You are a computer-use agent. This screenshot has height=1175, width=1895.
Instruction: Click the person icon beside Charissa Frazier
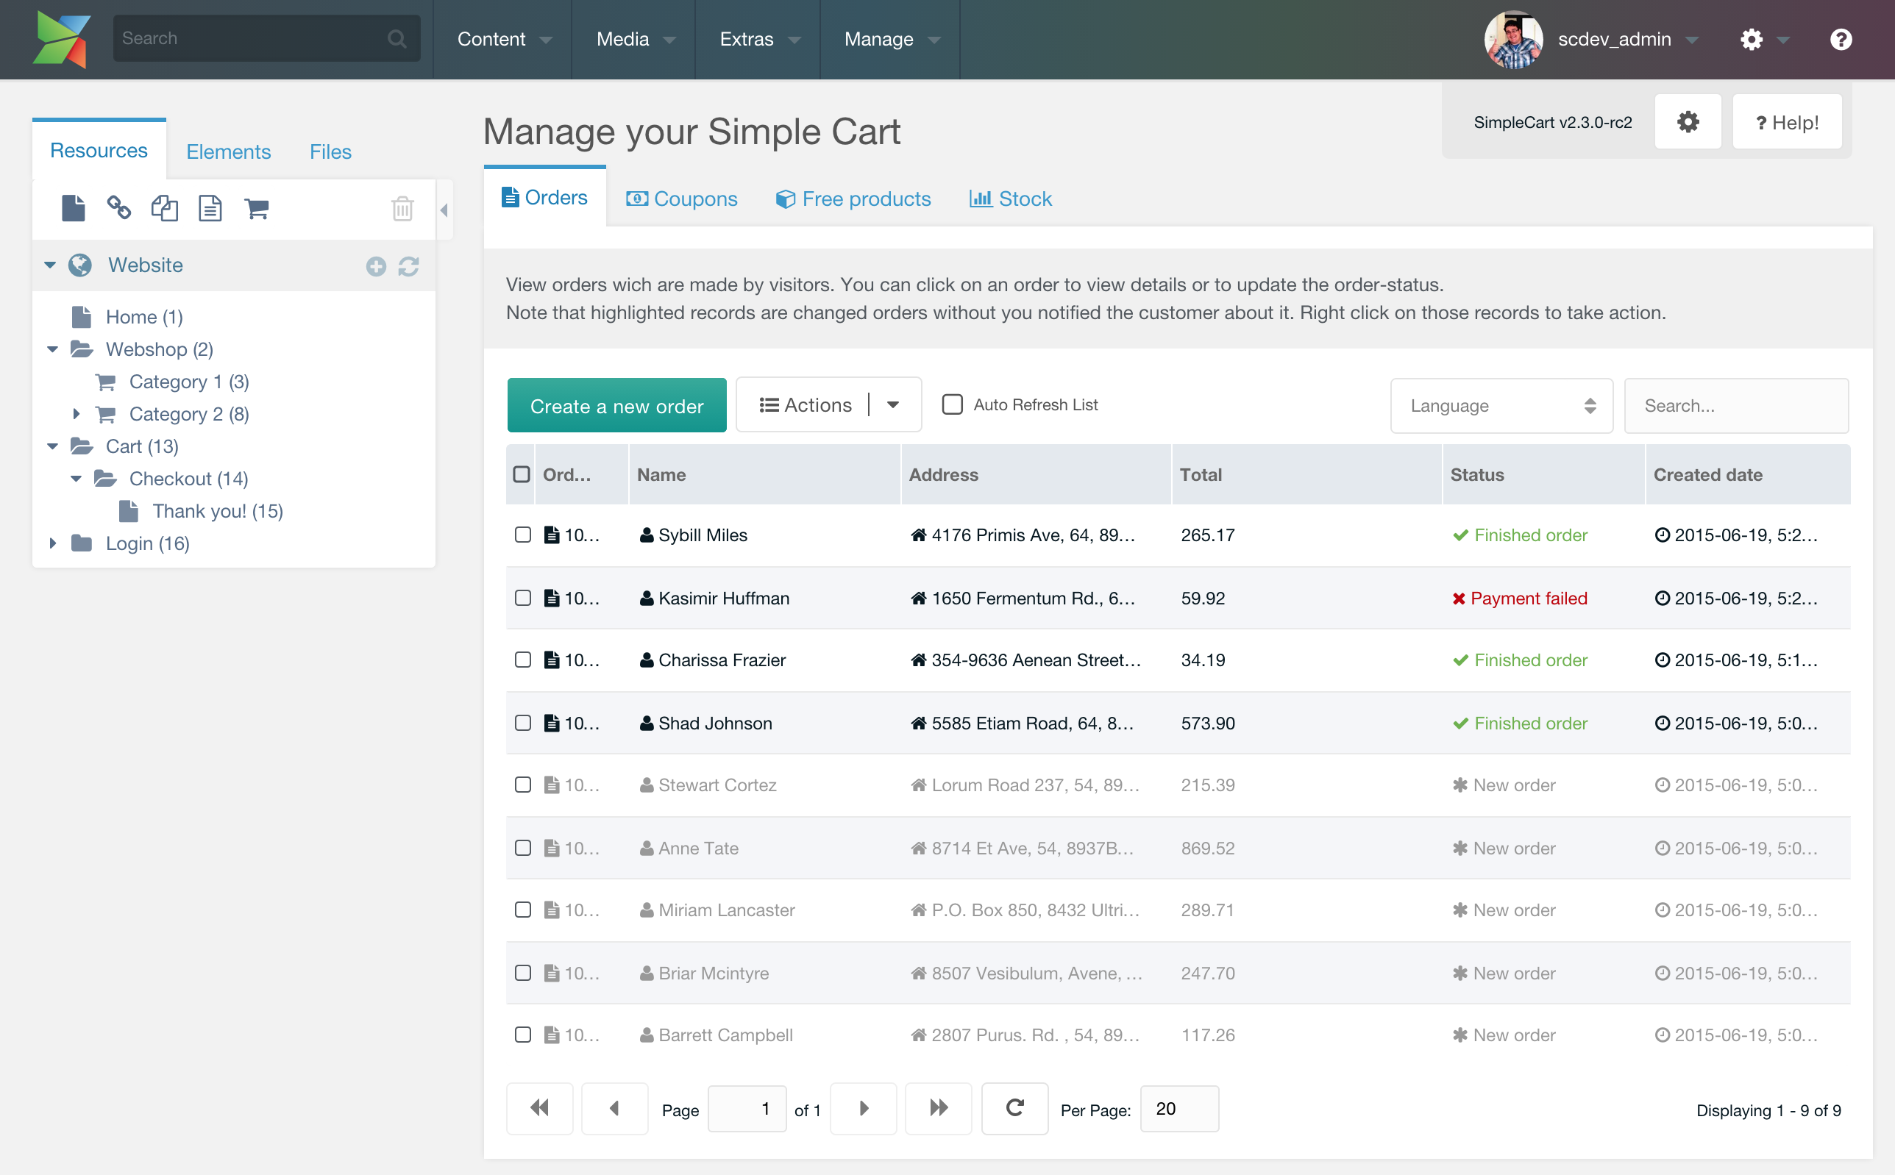[647, 660]
